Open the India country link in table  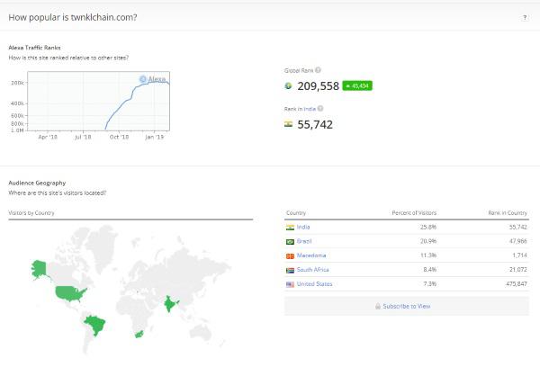303,227
